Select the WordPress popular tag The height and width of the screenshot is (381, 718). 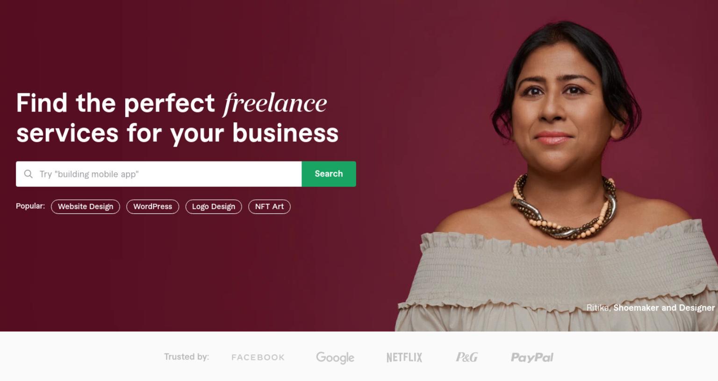click(x=152, y=206)
